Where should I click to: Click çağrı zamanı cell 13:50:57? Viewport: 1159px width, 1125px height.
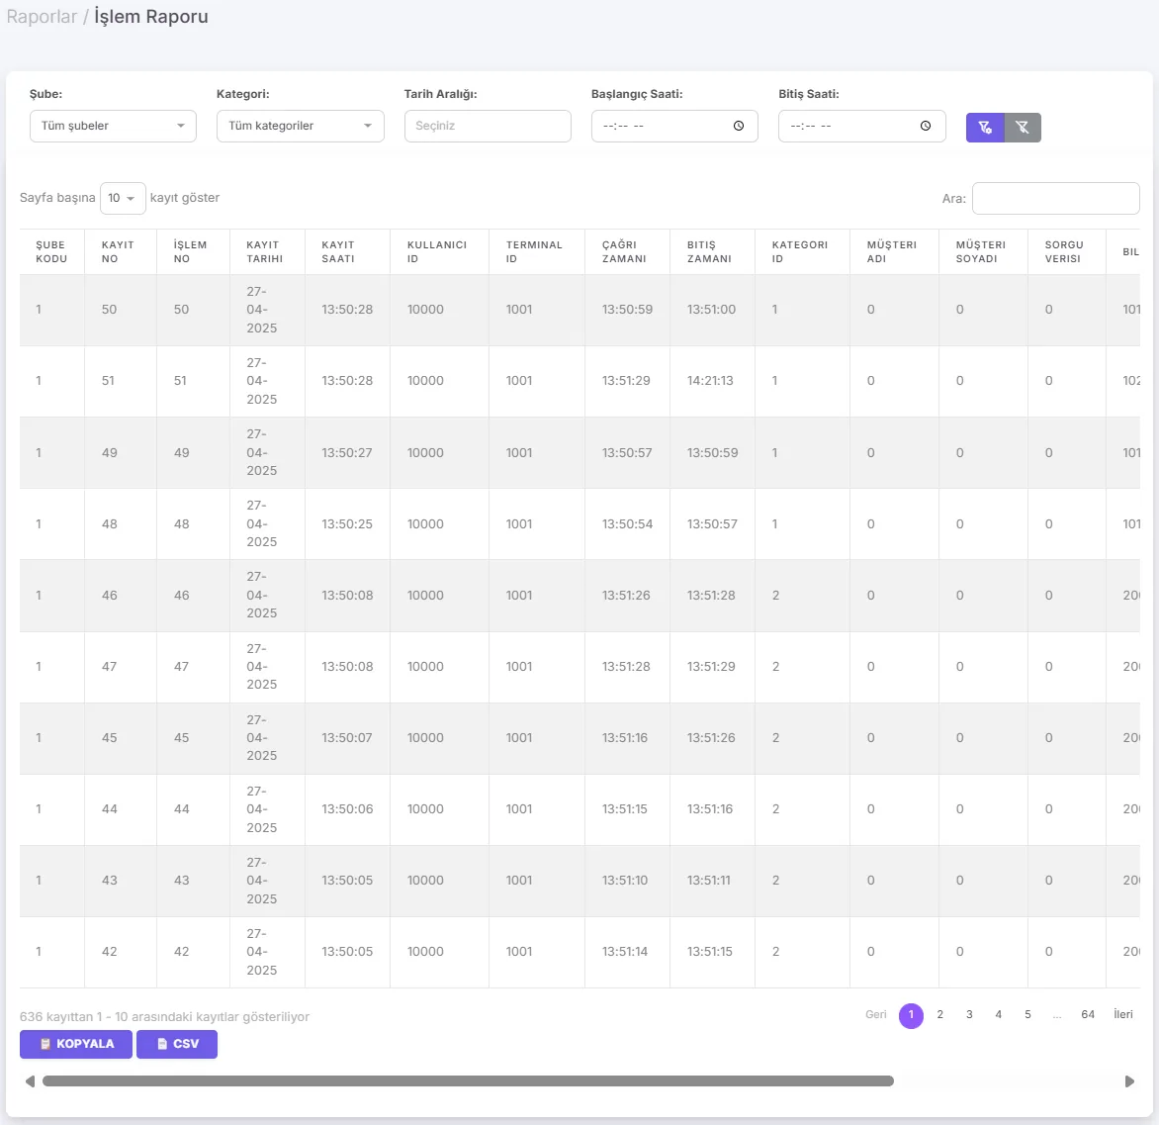(x=627, y=452)
